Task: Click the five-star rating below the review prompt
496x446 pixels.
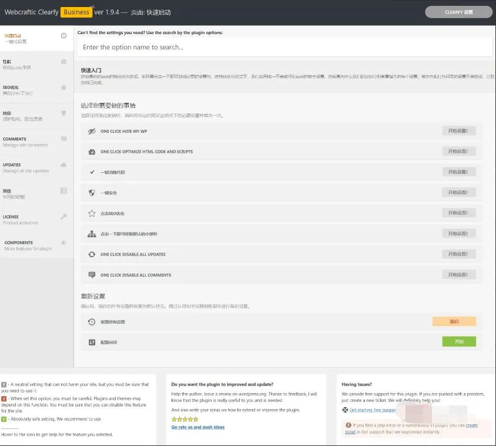Action: click(x=185, y=420)
